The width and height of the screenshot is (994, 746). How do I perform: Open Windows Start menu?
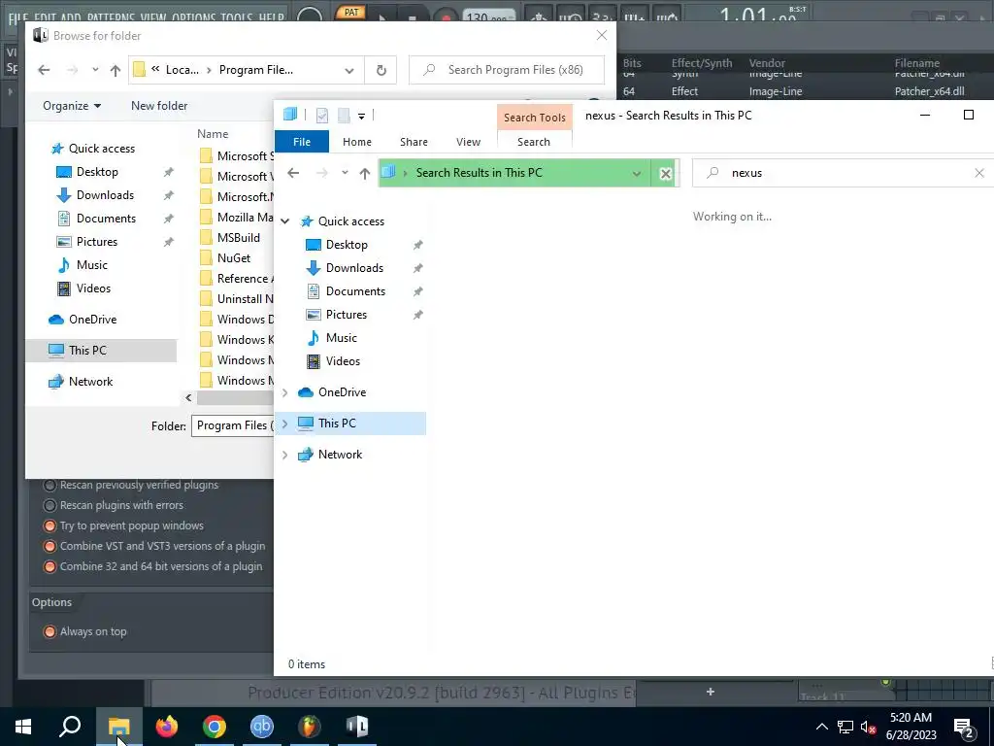click(x=23, y=727)
